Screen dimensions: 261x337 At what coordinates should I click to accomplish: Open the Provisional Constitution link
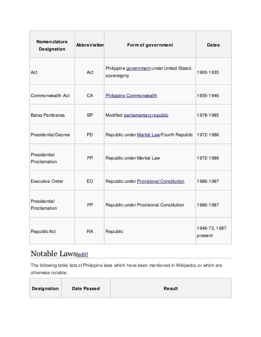(160, 181)
